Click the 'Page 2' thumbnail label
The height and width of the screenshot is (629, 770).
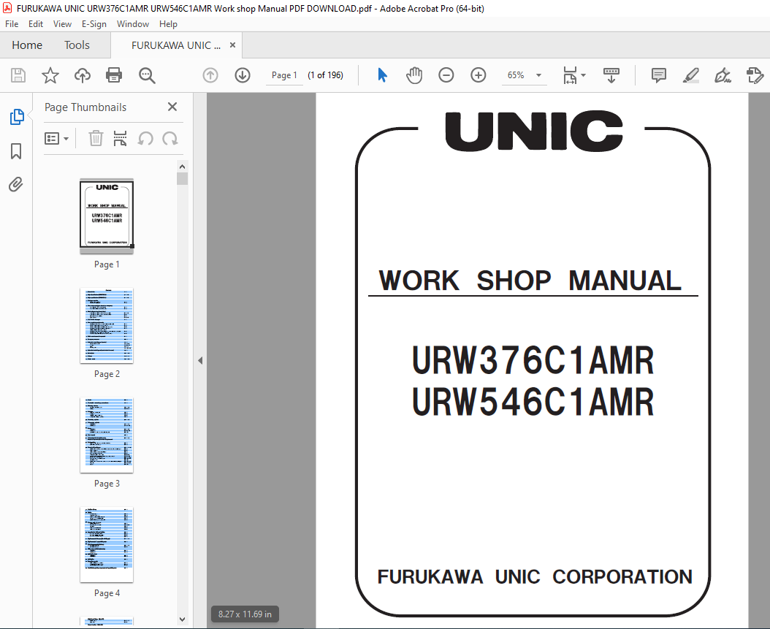(x=107, y=374)
